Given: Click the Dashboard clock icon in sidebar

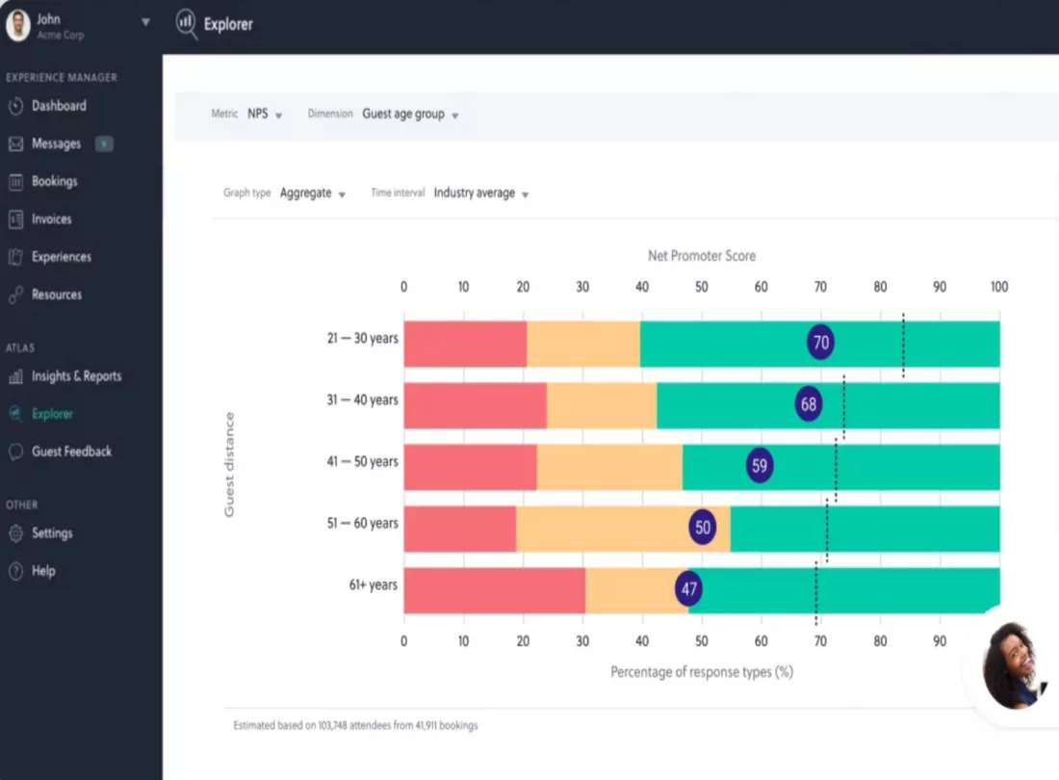Looking at the screenshot, I should [15, 106].
